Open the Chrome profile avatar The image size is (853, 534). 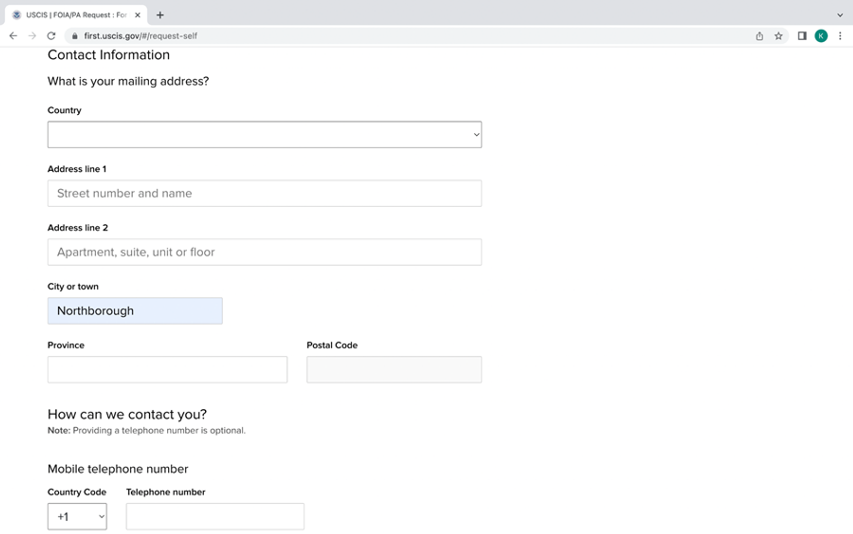(x=821, y=36)
